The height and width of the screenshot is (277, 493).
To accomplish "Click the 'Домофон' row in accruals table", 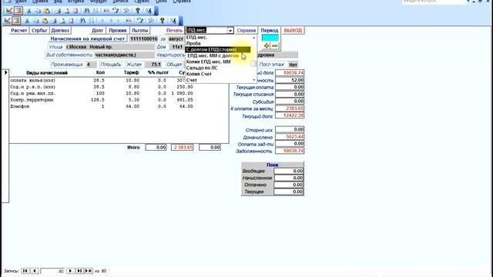I will point(102,106).
